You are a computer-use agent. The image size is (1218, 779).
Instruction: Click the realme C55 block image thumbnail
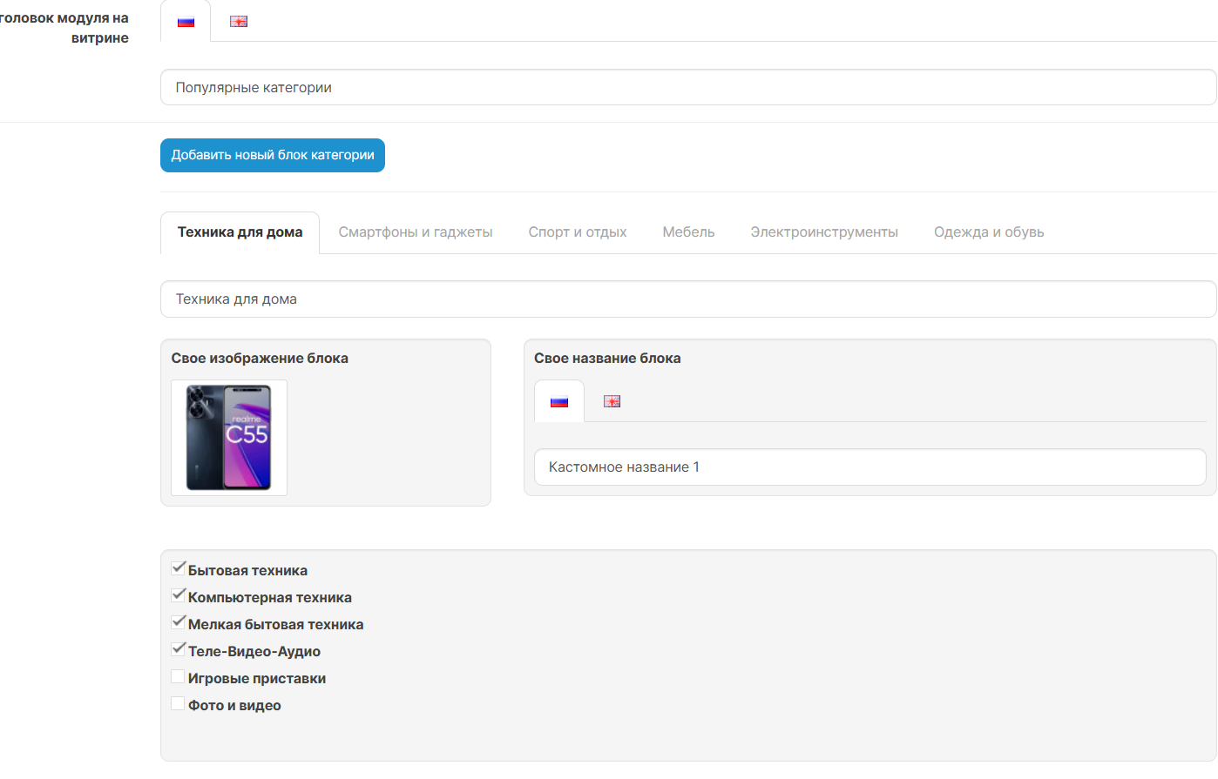229,438
